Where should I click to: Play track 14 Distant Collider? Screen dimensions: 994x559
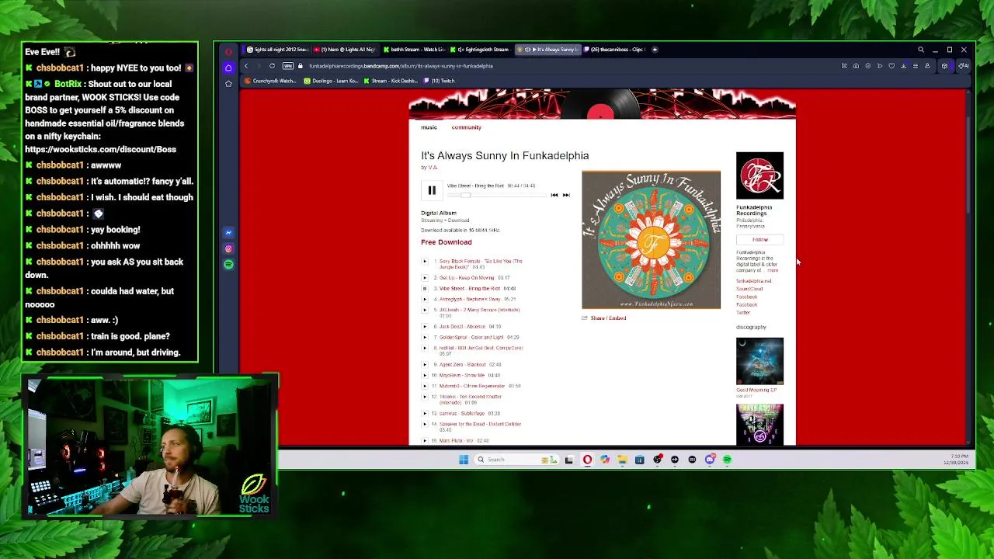tap(425, 424)
